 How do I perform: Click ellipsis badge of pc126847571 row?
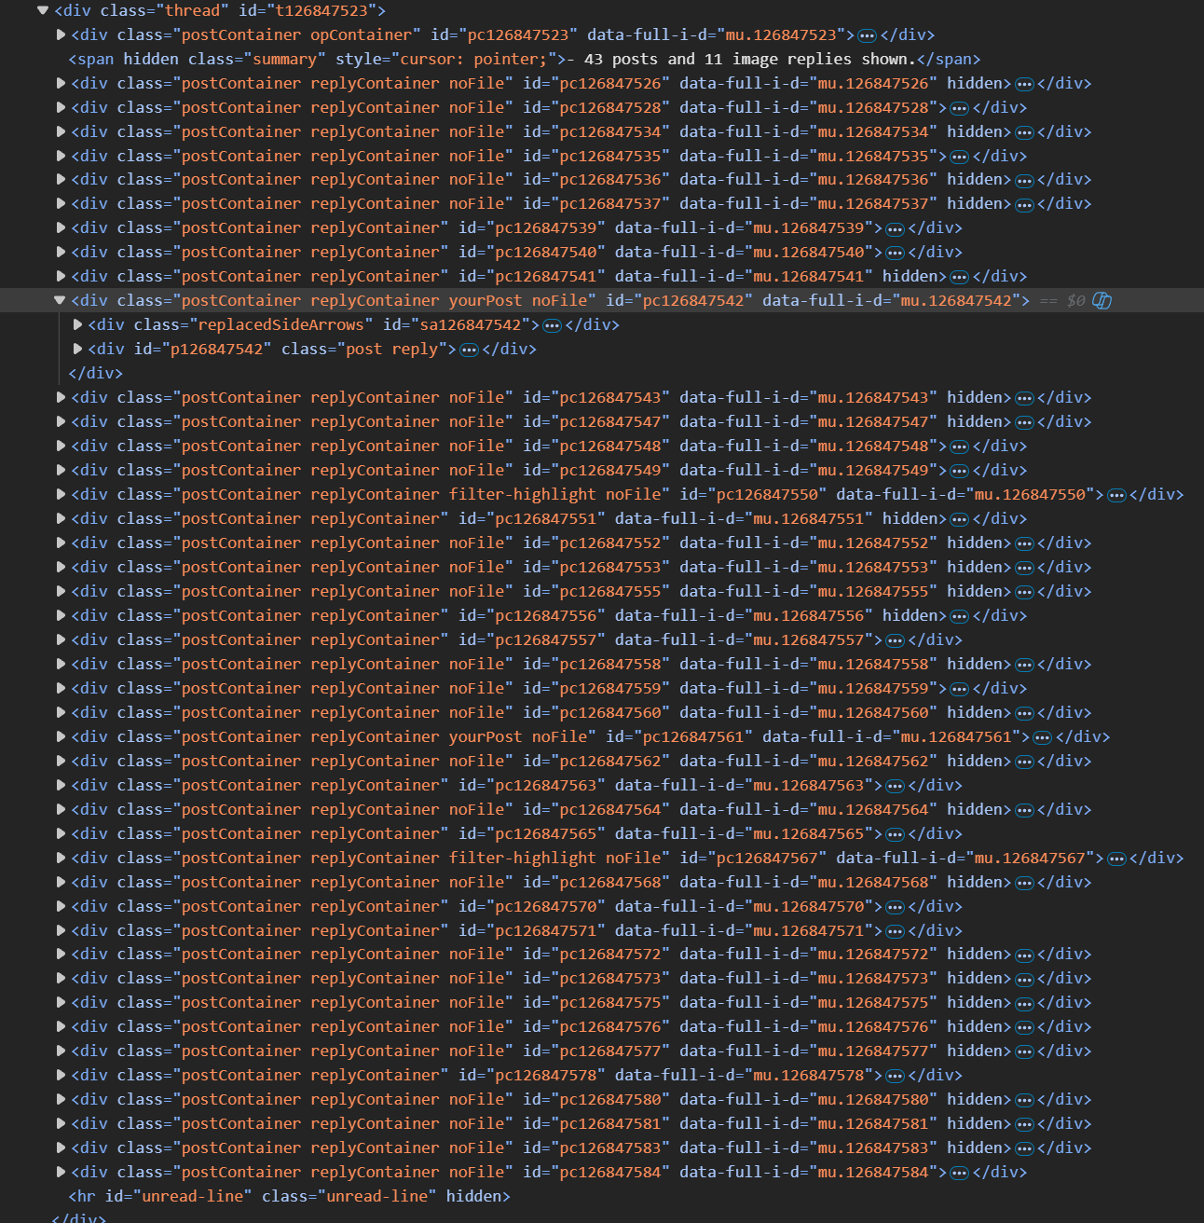[895, 931]
